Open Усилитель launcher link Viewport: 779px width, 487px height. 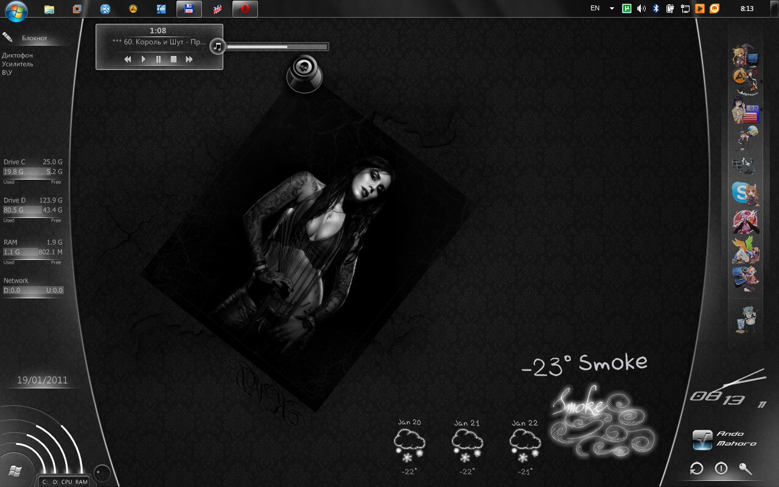tap(18, 64)
